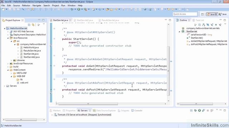229x128 pixels.
Task: Collapse all in Project Explorer toolbar
Action: [x=29, y=25]
